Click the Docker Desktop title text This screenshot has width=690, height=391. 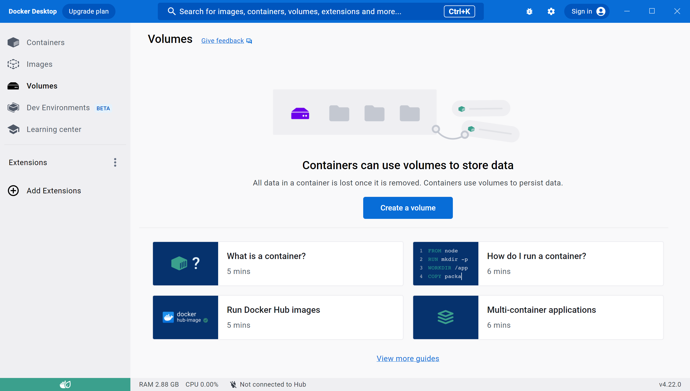tap(33, 11)
